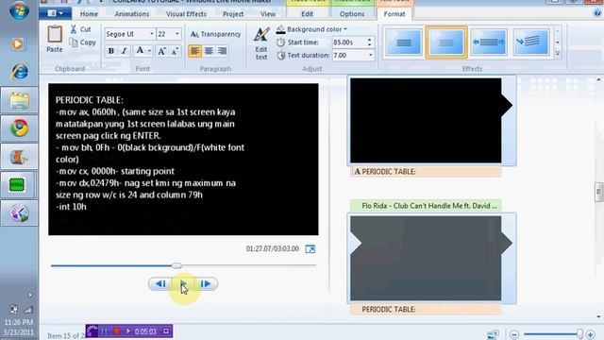Click the storyboard vertical scrollbar handle
Screen dimensions: 604x340
click(x=598, y=192)
